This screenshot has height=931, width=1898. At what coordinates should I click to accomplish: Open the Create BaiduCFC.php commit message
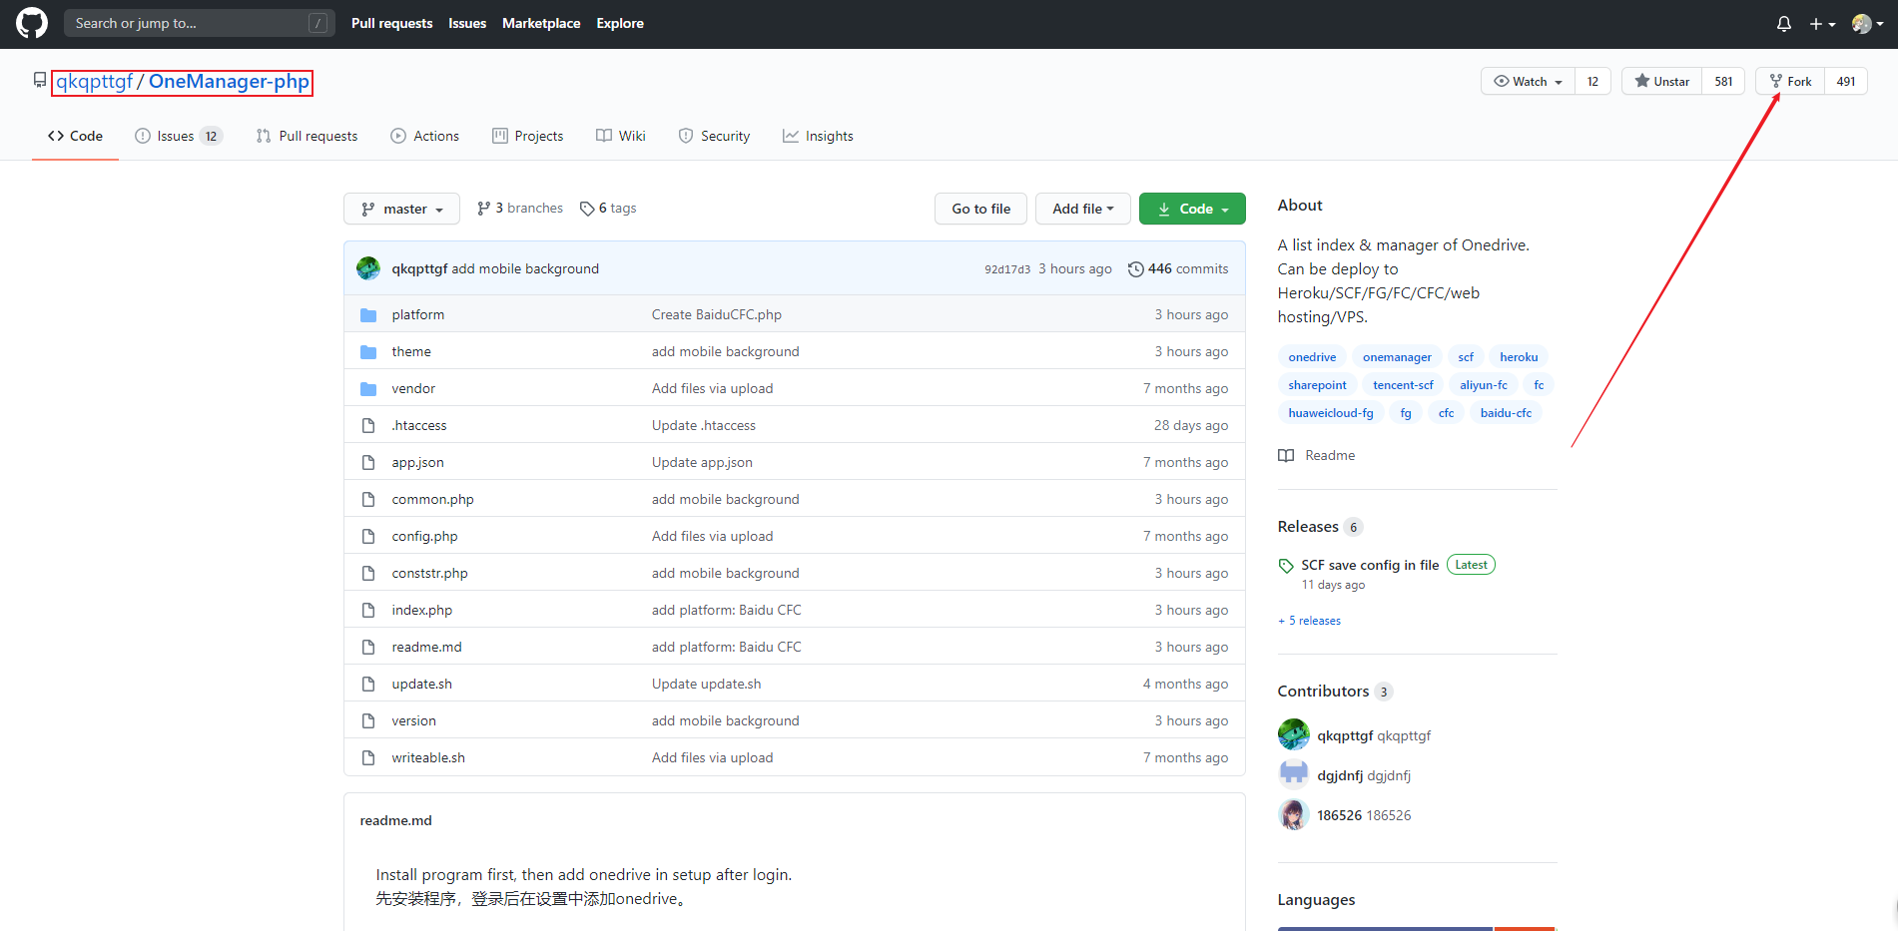(x=717, y=314)
